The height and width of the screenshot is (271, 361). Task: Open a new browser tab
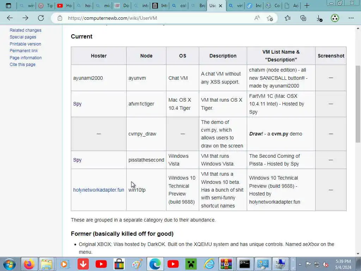point(307,6)
